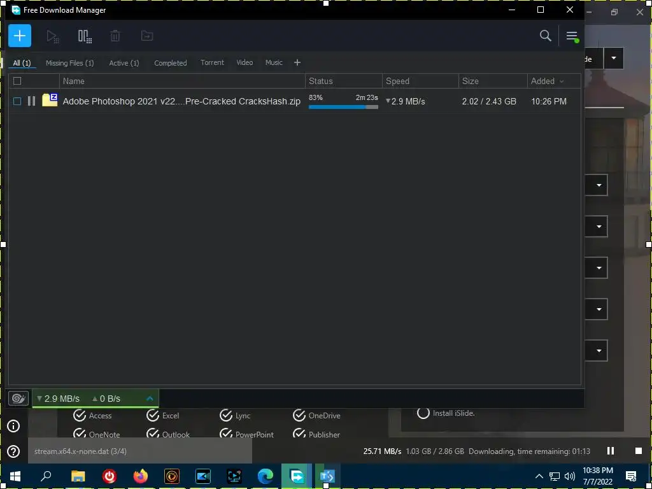Screen dimensions: 652x489
Task: Toggle the Lync checkmark in installer window
Action: point(226,415)
